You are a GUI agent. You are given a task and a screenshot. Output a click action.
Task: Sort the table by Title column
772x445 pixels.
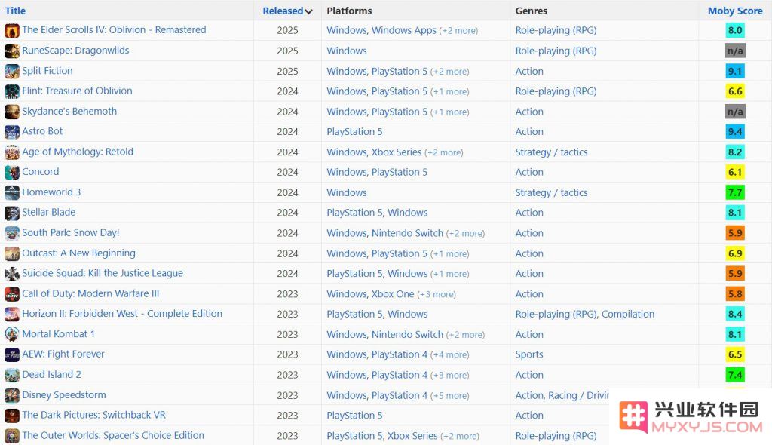(x=15, y=11)
